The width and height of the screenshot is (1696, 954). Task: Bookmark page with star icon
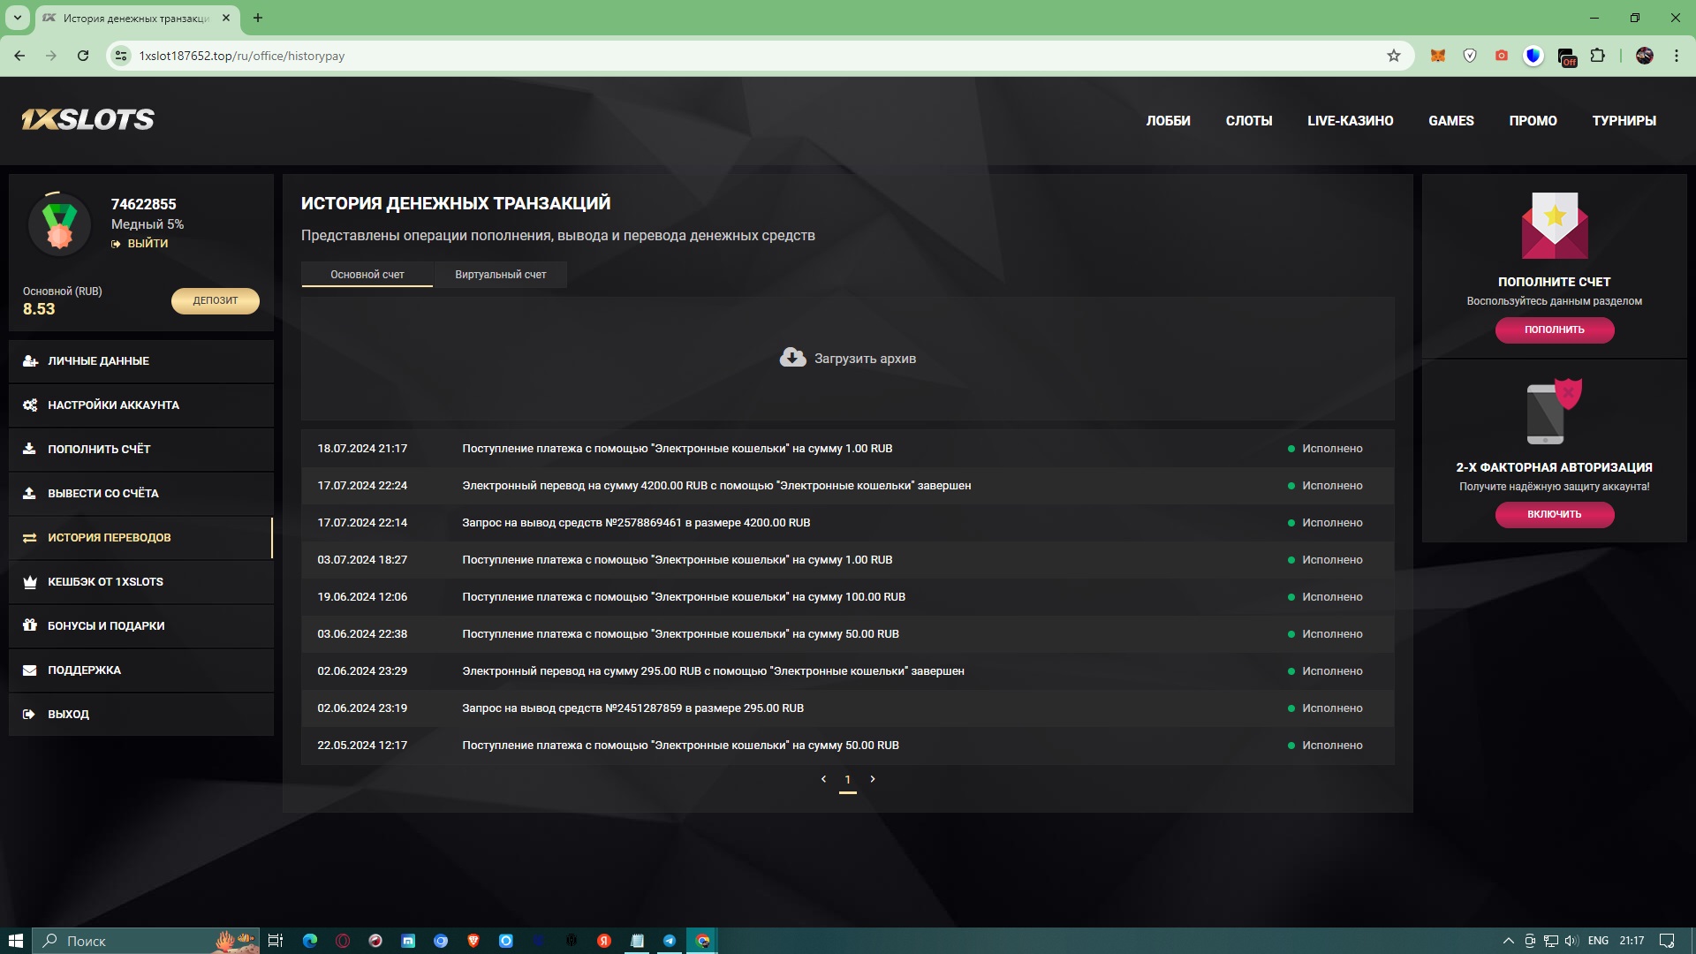[x=1394, y=56]
